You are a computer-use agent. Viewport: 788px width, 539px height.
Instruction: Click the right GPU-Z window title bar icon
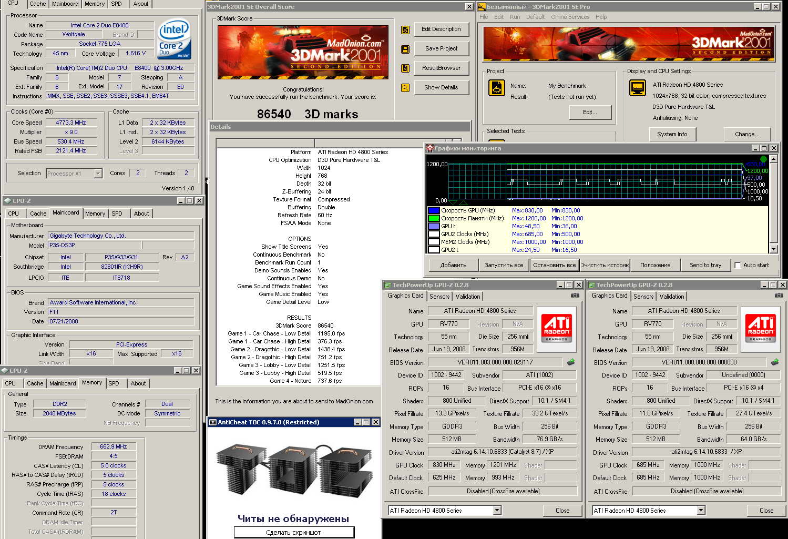591,284
